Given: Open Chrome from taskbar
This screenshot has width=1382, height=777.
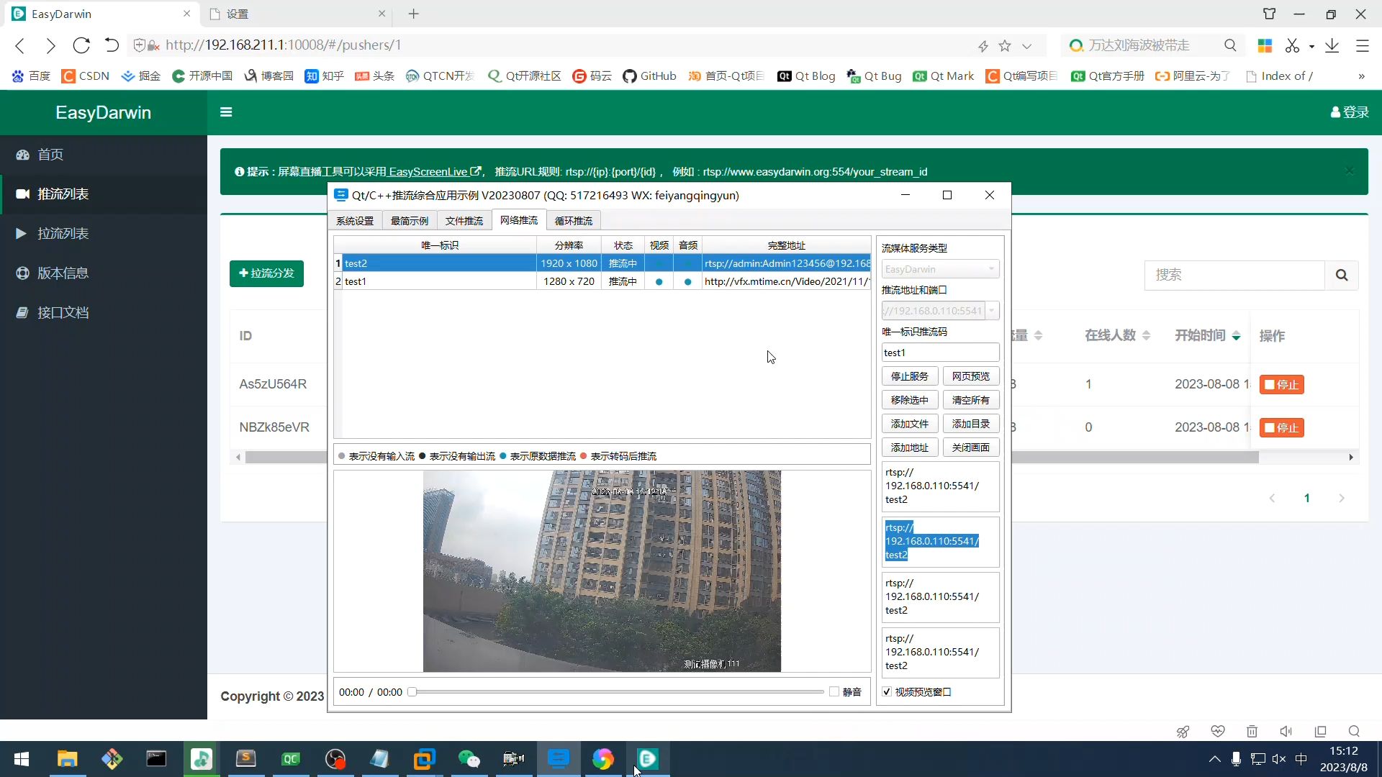Looking at the screenshot, I should [x=603, y=759].
